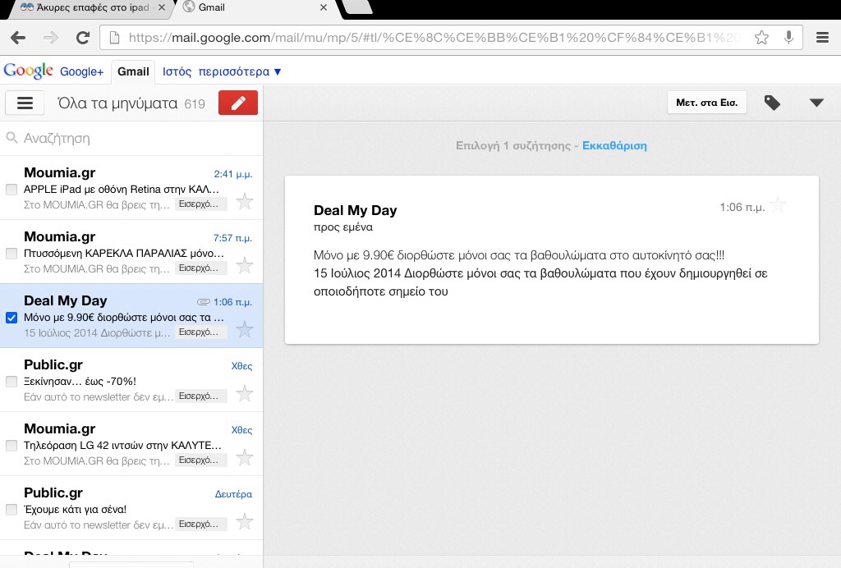Click the Εισερχό... label on Deal My Day
841x568 pixels.
coord(200,332)
